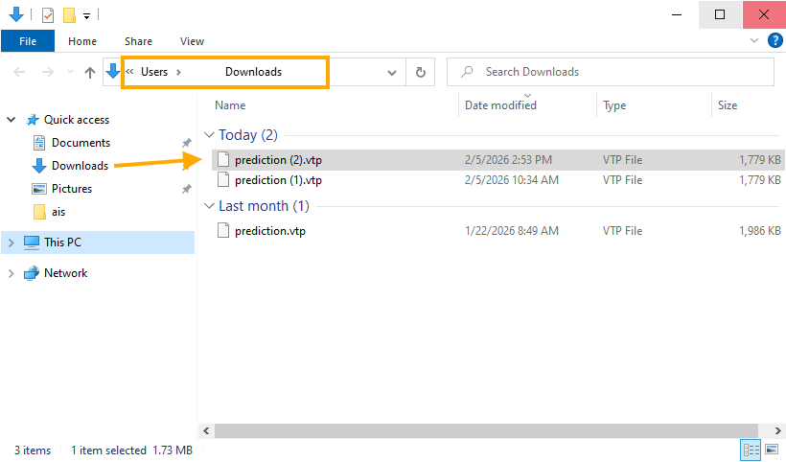Expand the This PC tree node

click(x=12, y=243)
